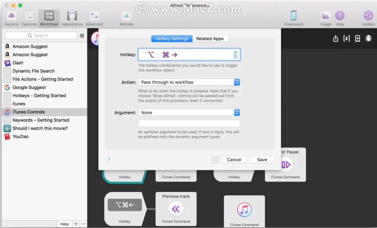This screenshot has height=228, width=377.
Task: Open the Usage statistics section
Action: click(x=326, y=18)
